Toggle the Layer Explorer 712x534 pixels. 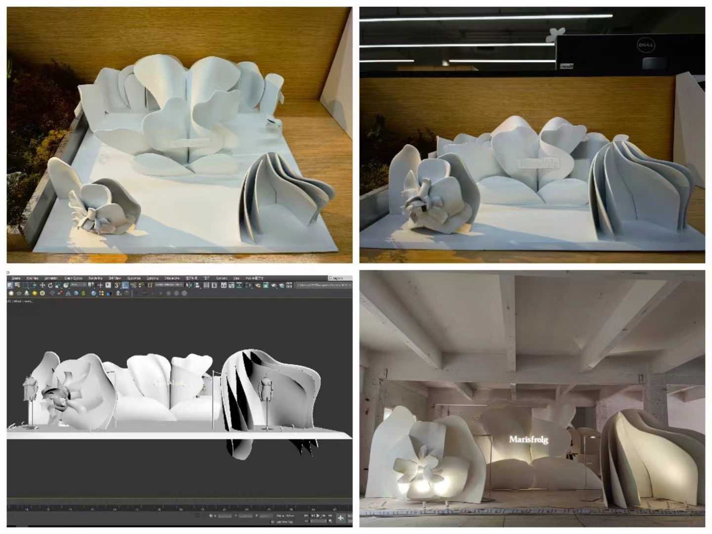[214, 285]
